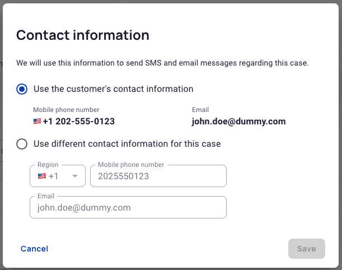Click the "Use different contact information" label
Image resolution: width=342 pixels, height=270 pixels.
point(127,144)
